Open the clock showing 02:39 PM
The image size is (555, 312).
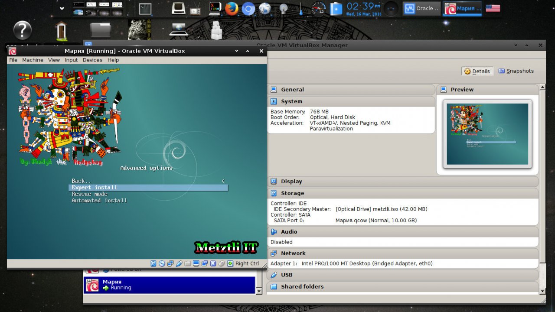(x=363, y=9)
